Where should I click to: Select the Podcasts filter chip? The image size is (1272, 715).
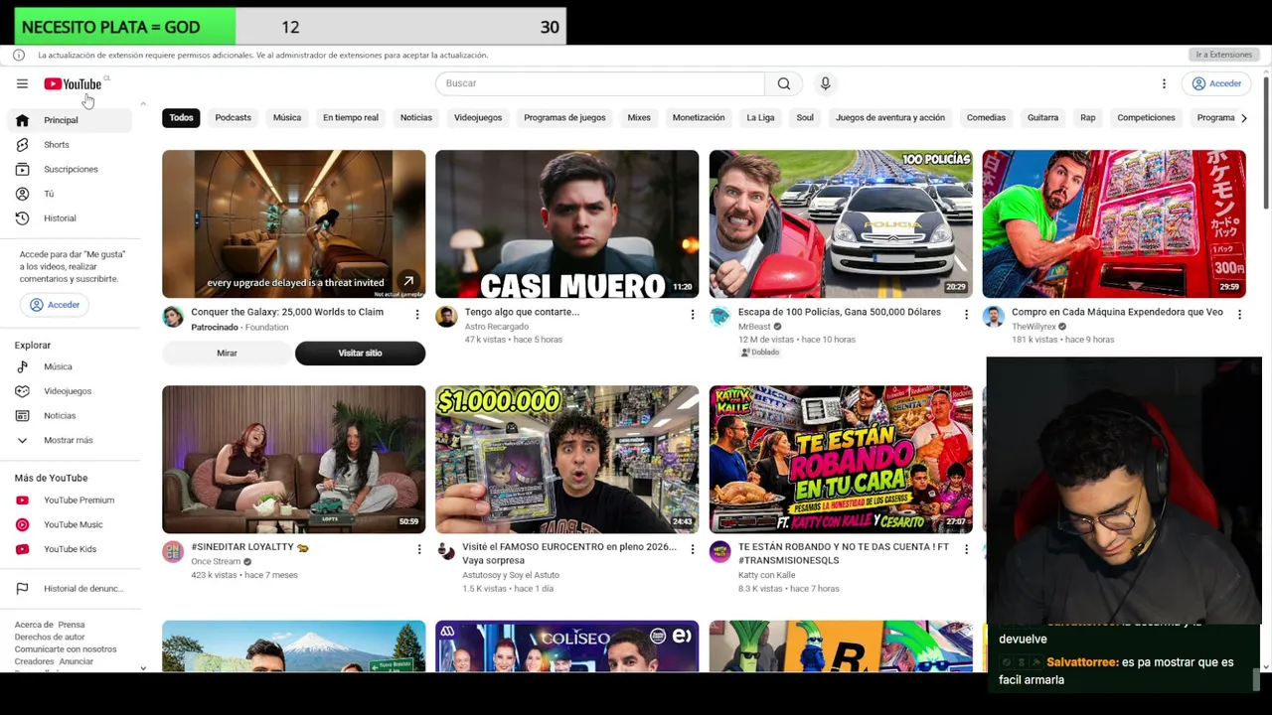[x=234, y=118]
